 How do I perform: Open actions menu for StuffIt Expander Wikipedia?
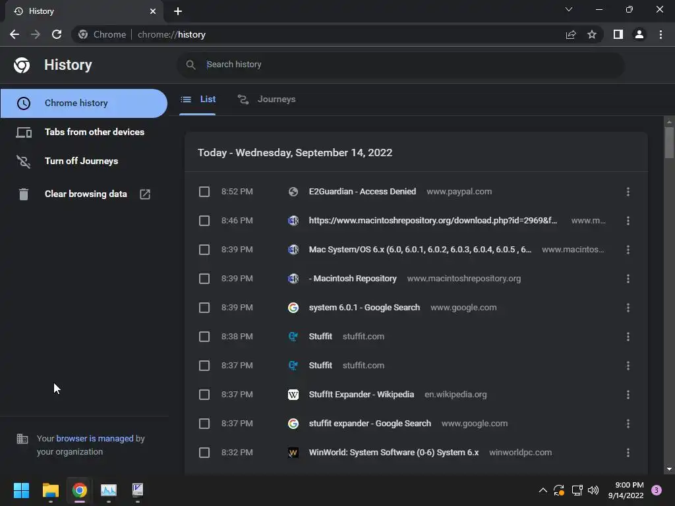628,395
